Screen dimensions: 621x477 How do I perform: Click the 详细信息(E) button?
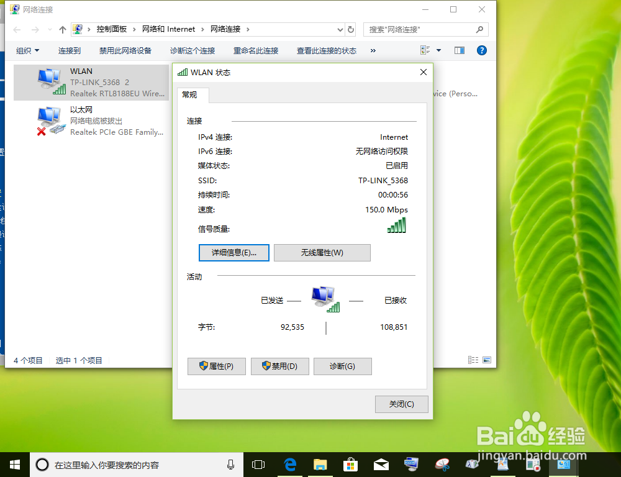(233, 253)
